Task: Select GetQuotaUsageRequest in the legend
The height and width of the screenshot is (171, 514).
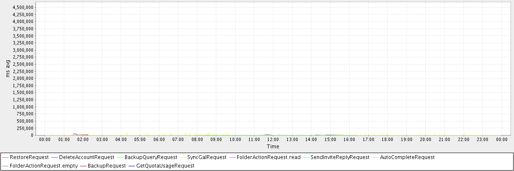Action: coord(165,165)
